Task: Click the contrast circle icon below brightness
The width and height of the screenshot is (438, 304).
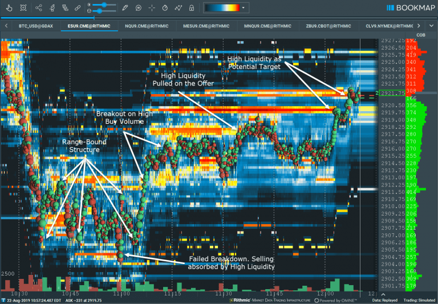Action: pyautogui.click(x=89, y=11)
